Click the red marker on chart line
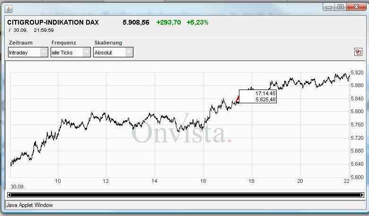This screenshot has height=216, width=369. 237,99
